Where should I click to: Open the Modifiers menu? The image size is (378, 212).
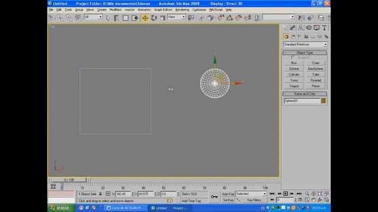click(116, 10)
